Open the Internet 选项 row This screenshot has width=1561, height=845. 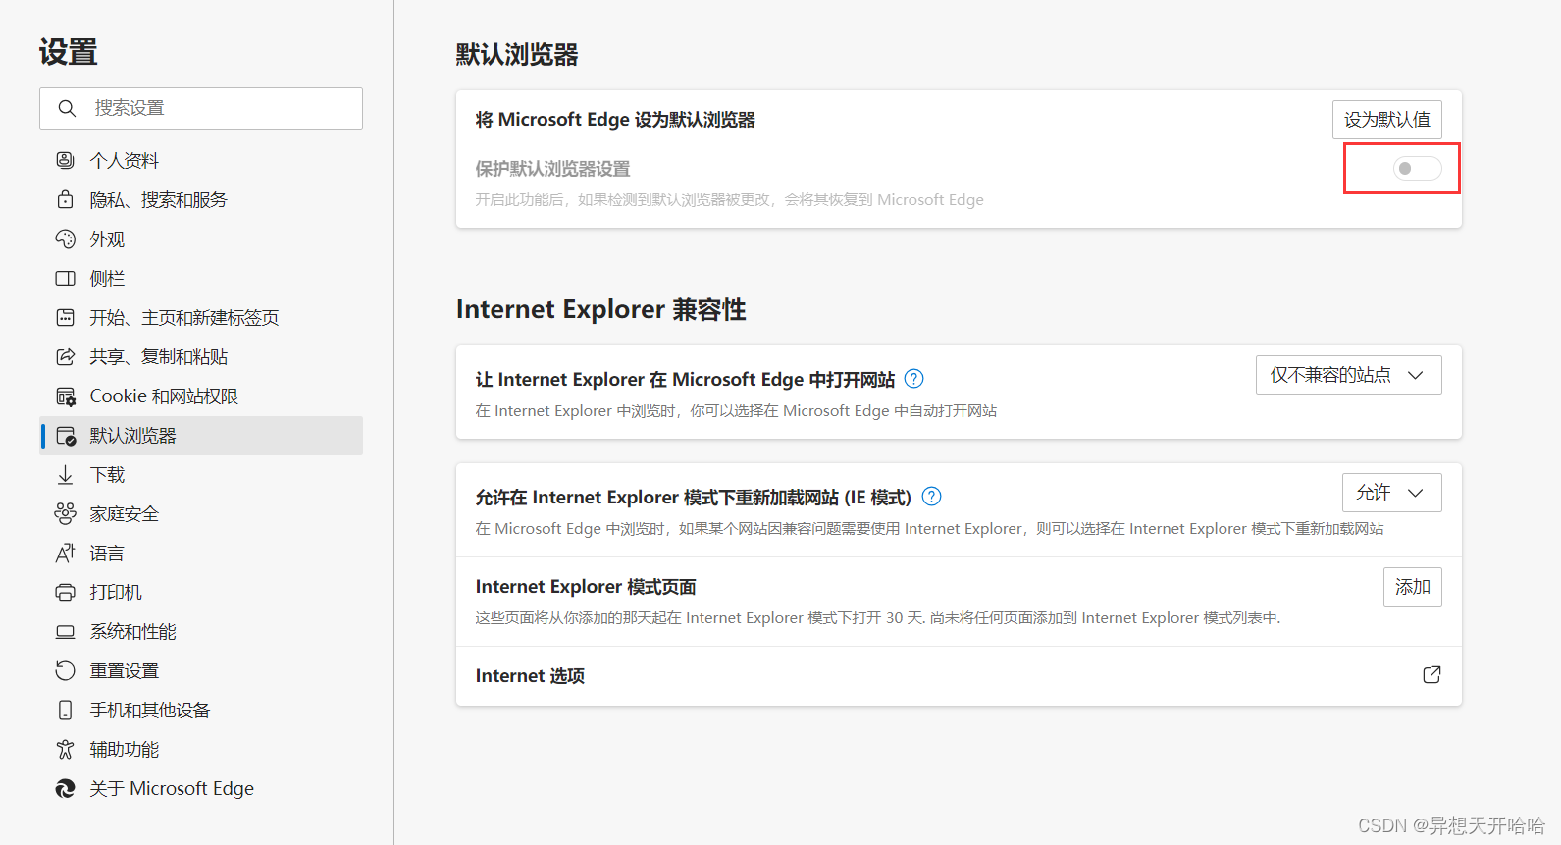959,675
